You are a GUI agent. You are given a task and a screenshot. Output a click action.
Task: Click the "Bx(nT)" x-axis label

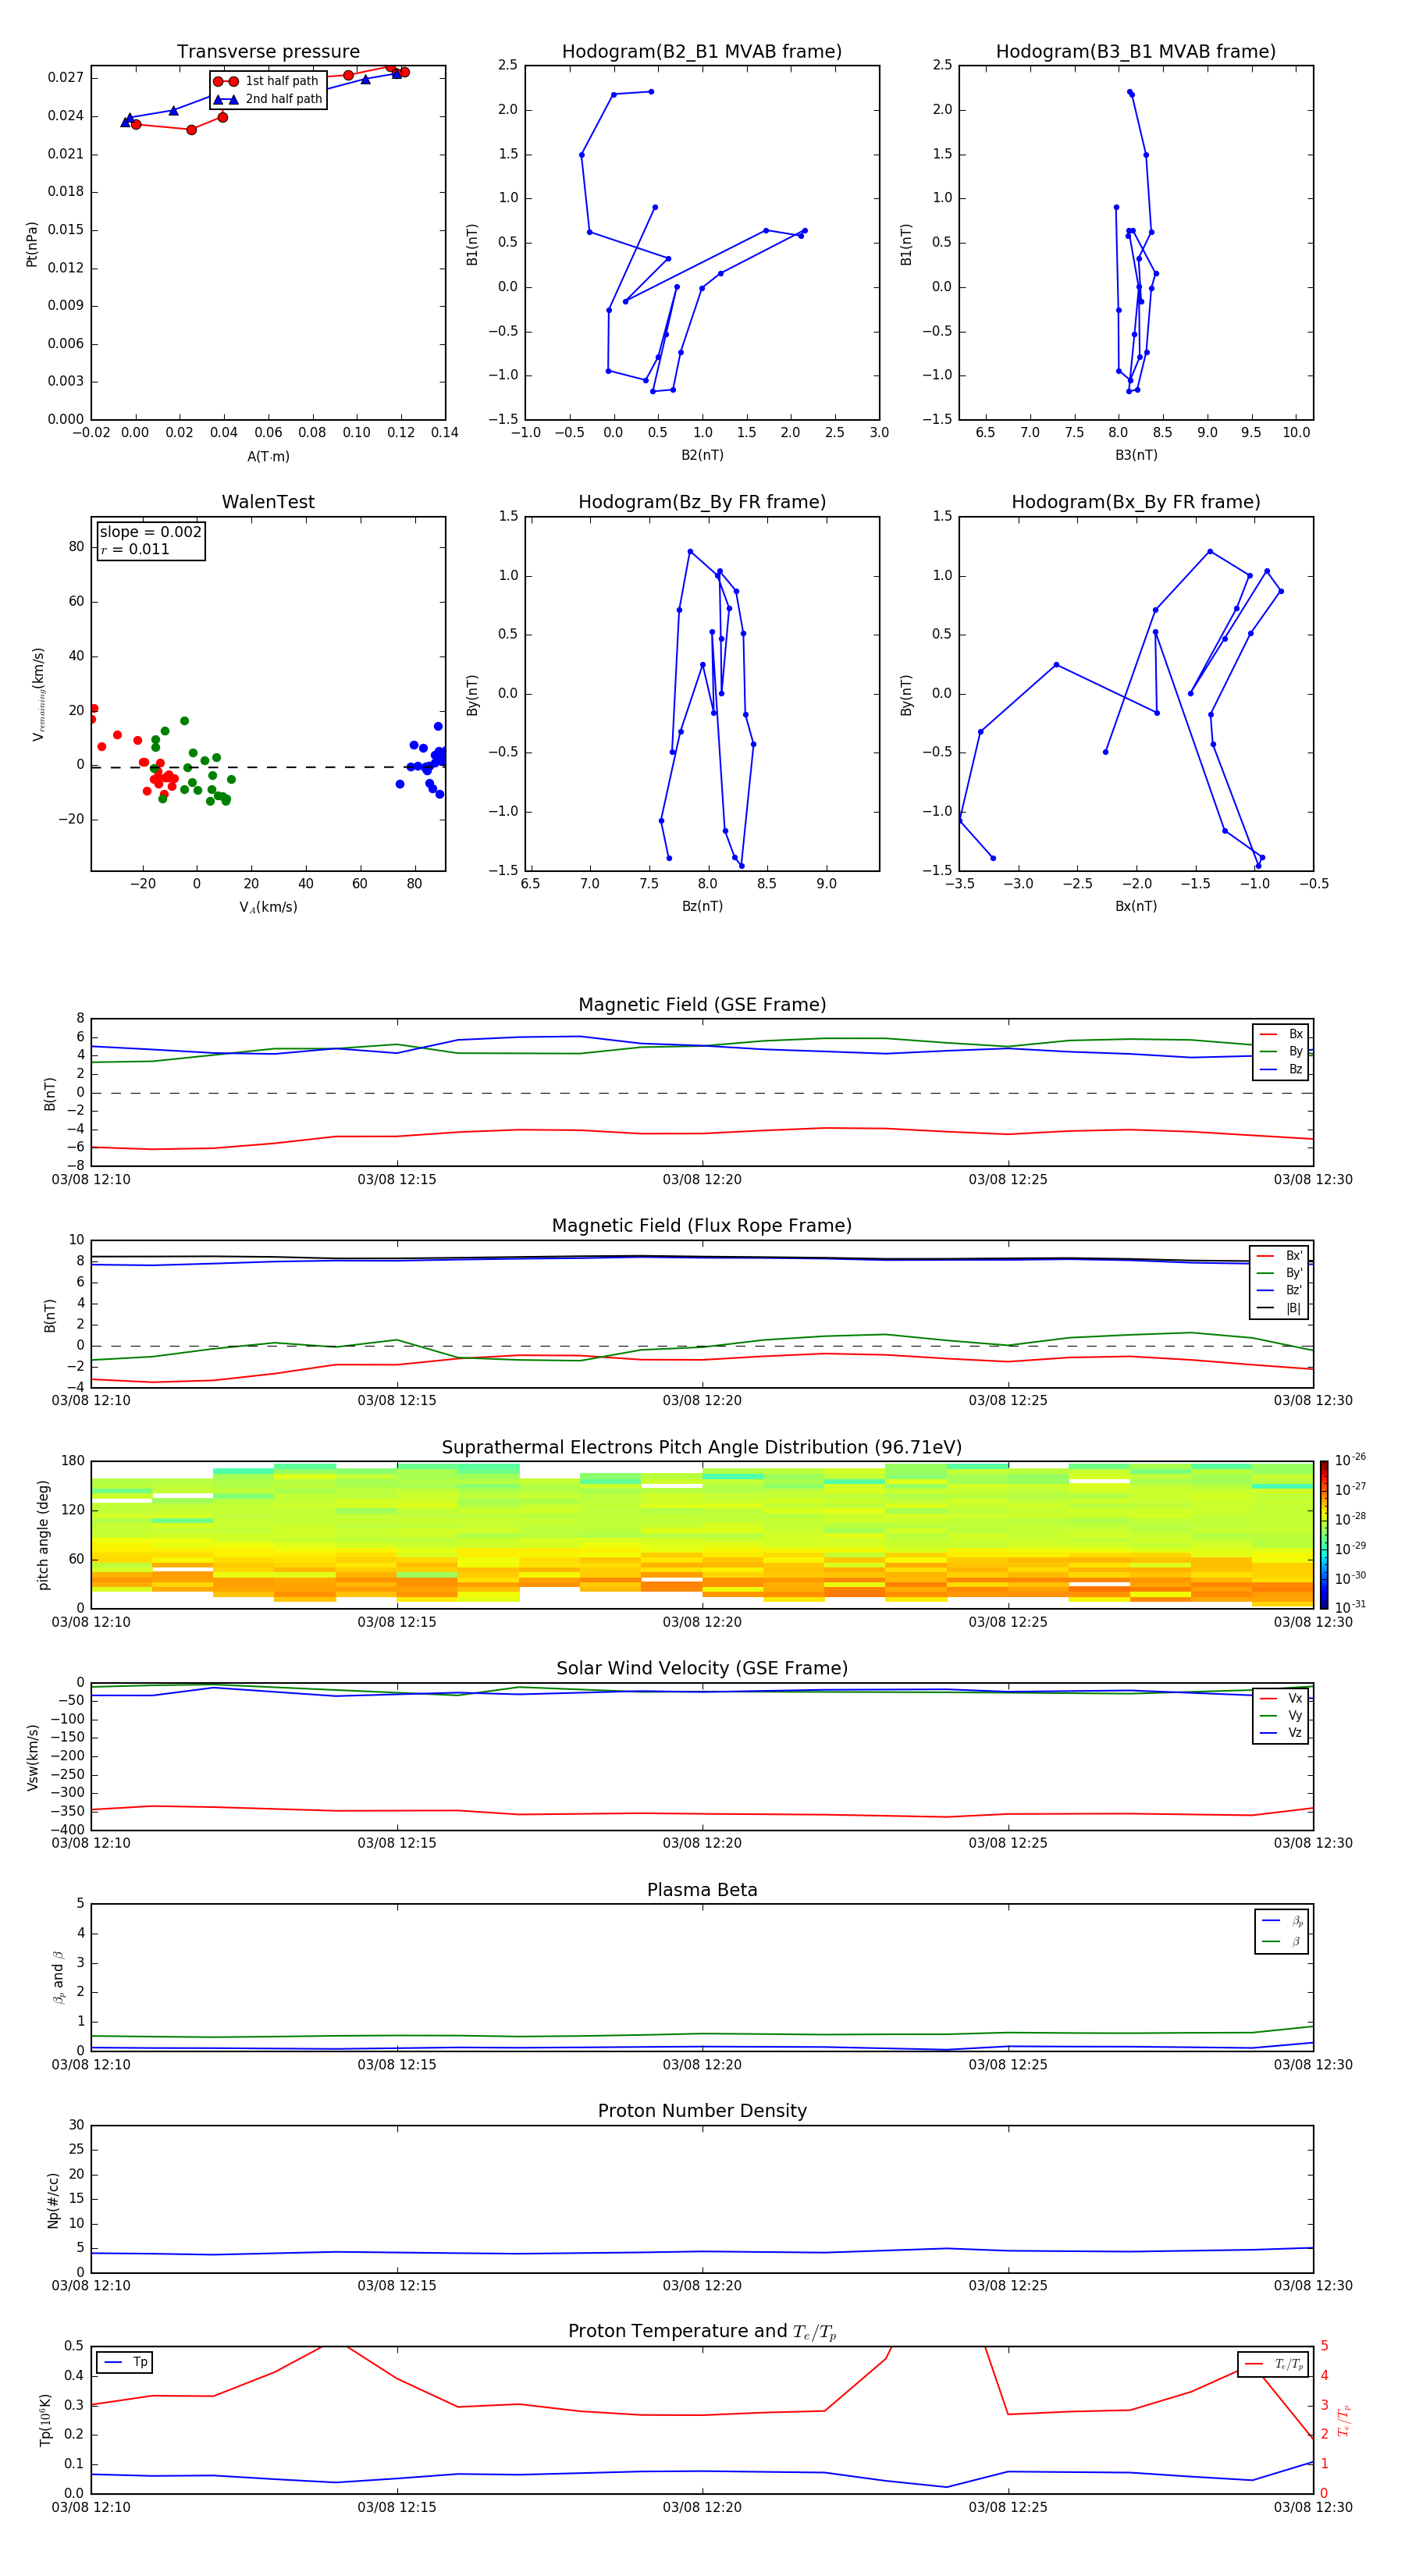click(1136, 906)
